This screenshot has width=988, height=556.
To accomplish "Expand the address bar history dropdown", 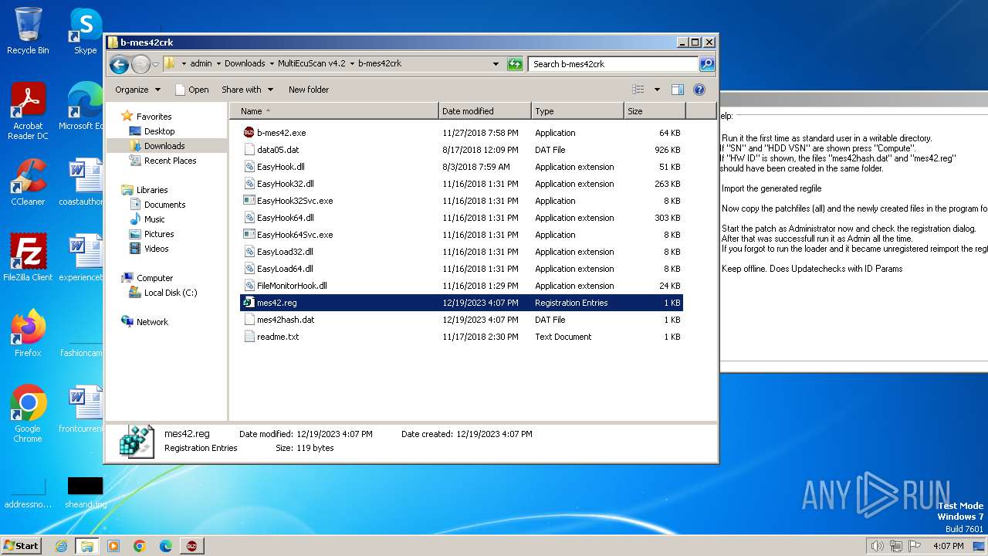I will (496, 64).
